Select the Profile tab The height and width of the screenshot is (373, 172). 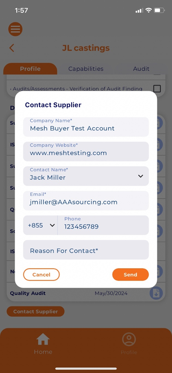30,69
